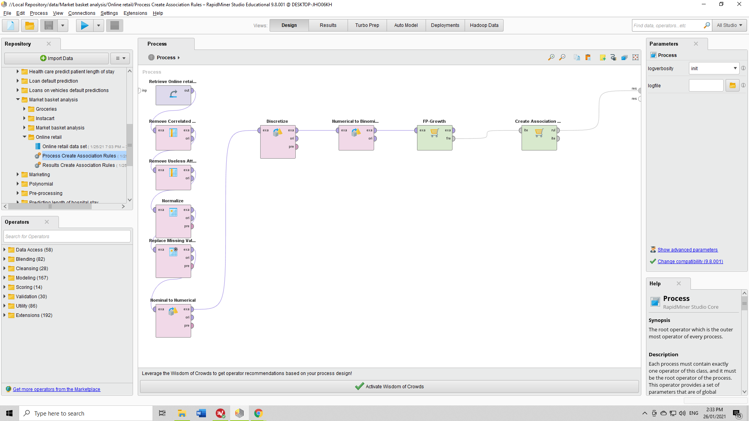The image size is (749, 421).
Task: Browse for a logfile with the folder button
Action: tap(732, 85)
